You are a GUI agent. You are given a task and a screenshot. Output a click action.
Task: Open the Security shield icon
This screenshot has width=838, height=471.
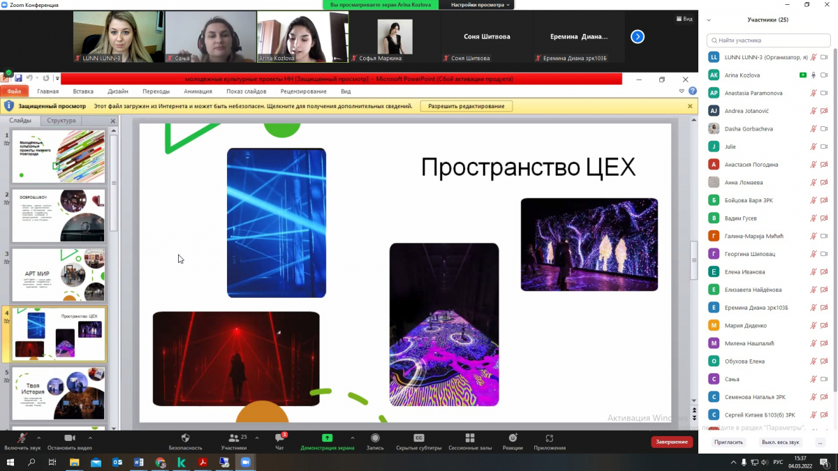pos(185,438)
